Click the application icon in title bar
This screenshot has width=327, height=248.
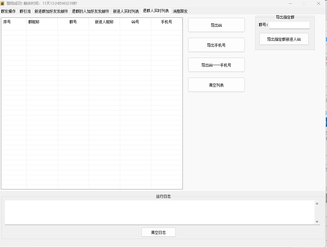(x=3, y=3)
